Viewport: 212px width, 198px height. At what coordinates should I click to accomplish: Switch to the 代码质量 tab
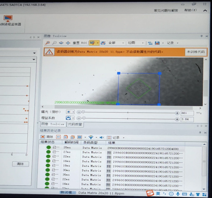[75, 124]
